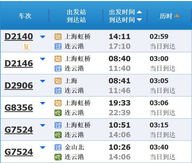Click the 终 terminal icon in G8356 row
The width and height of the screenshot is (192, 163).
point(58,113)
